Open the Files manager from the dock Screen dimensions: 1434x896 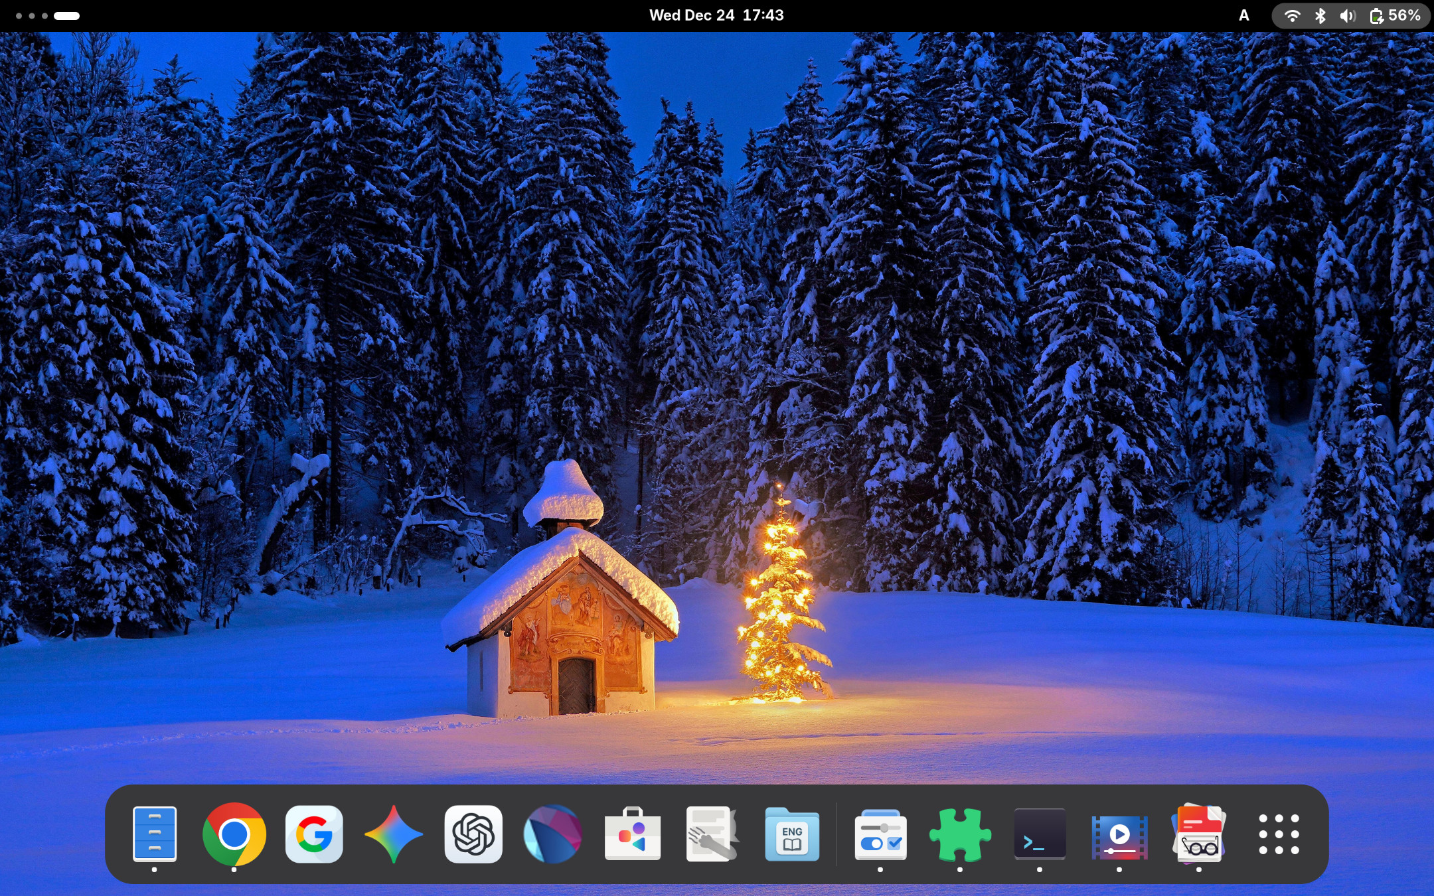point(154,834)
